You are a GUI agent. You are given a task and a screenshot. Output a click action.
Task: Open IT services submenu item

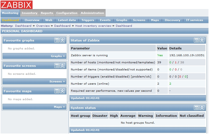pos(195,20)
